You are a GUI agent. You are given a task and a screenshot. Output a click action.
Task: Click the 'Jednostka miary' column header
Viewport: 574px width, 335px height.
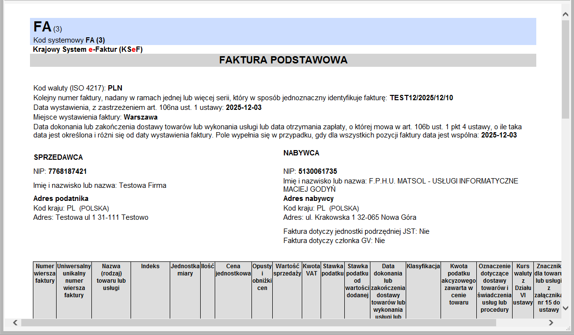pyautogui.click(x=185, y=270)
